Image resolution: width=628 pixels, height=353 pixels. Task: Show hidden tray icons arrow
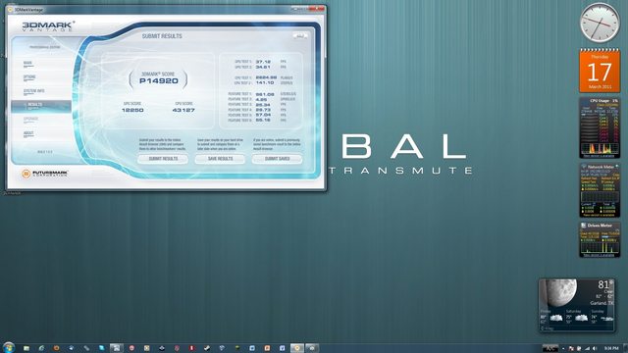563,349
